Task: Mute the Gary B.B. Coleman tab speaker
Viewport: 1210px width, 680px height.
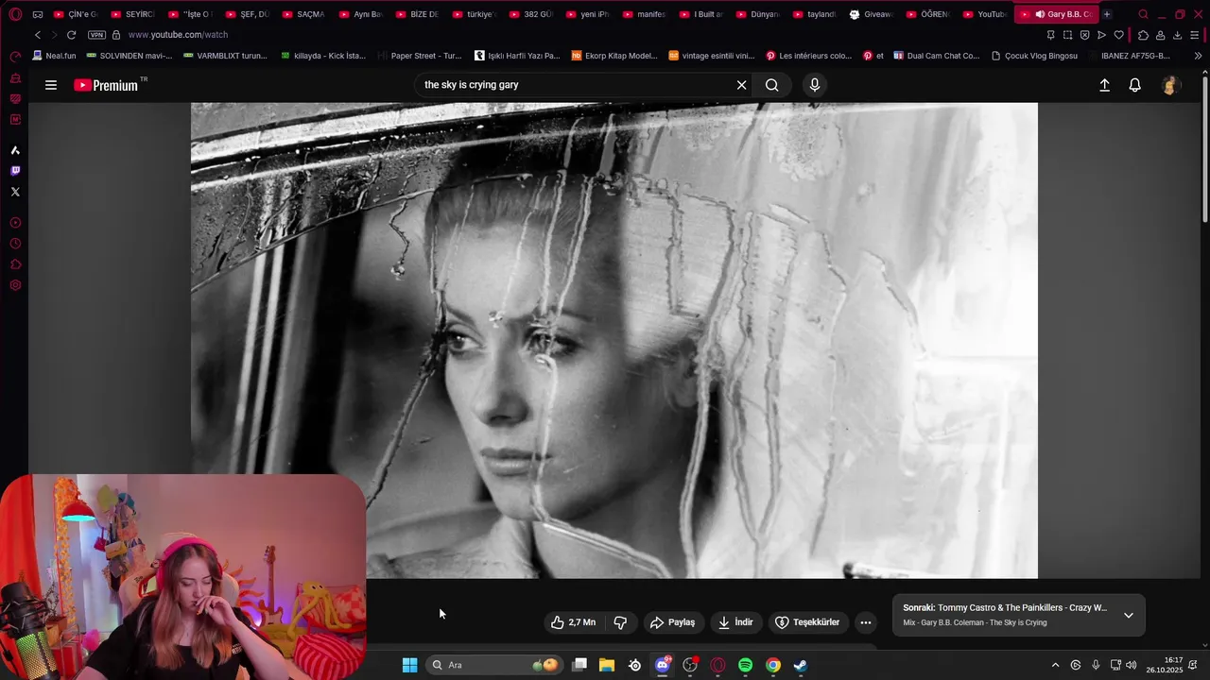Action: point(1040,14)
